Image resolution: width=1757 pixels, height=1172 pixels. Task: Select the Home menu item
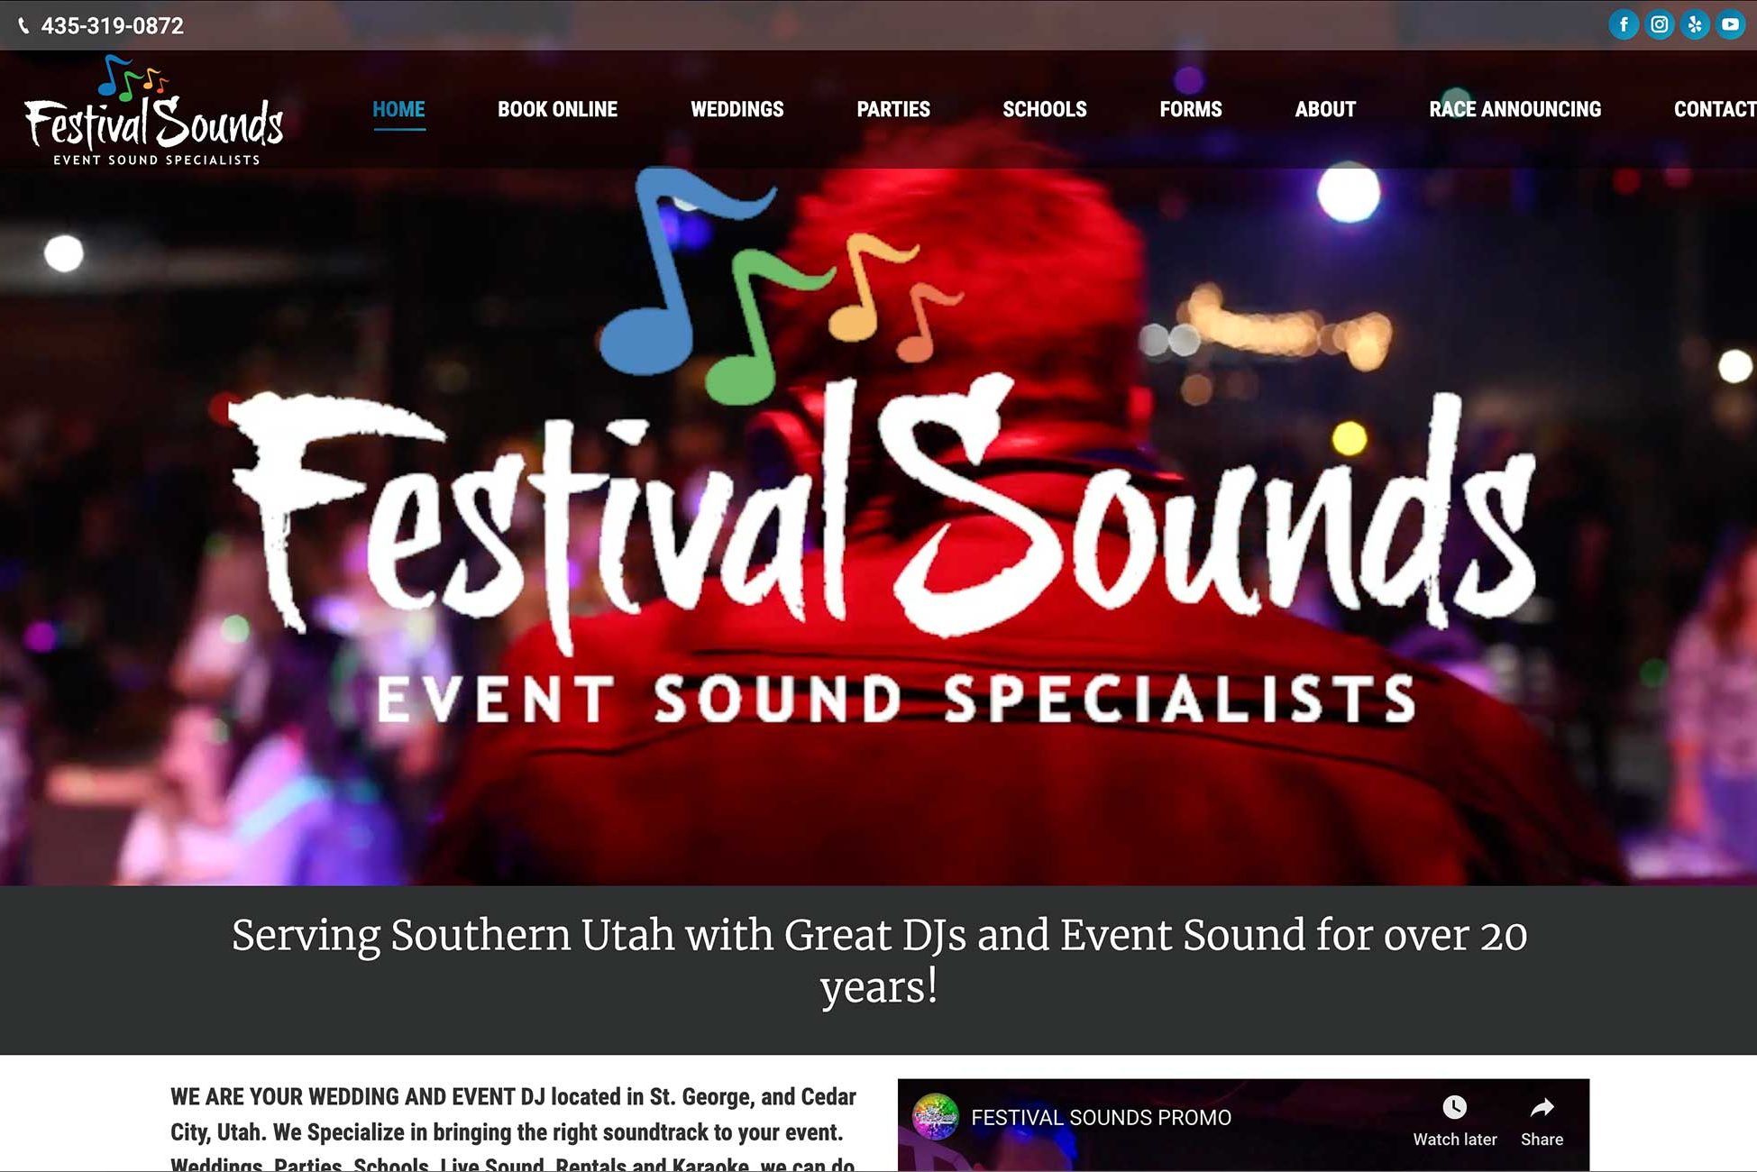[398, 109]
